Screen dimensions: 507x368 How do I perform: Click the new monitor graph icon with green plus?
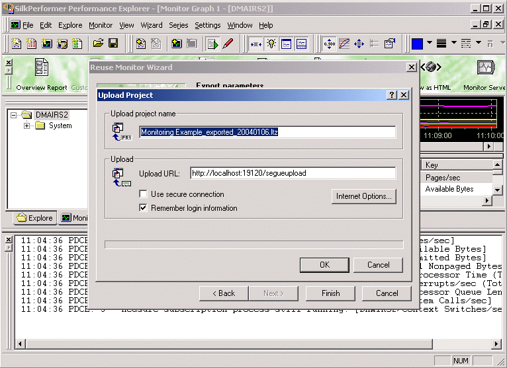coord(177,44)
